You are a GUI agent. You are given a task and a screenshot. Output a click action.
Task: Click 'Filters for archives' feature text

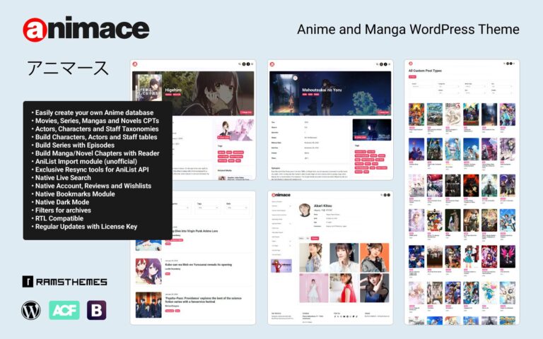click(63, 210)
